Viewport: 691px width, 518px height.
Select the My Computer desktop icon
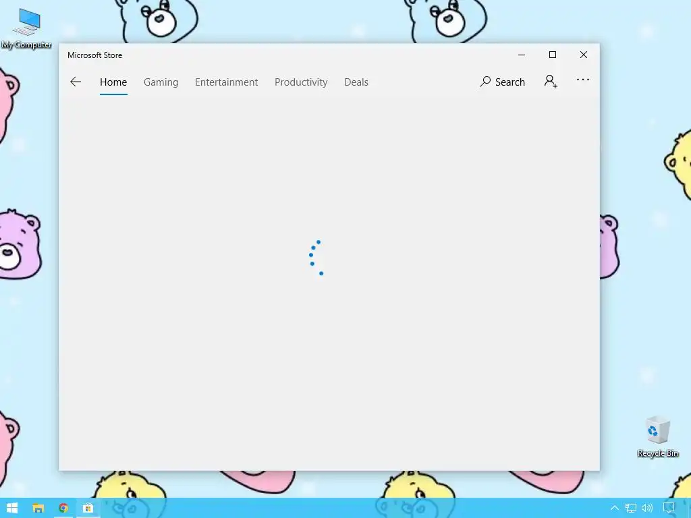click(x=26, y=28)
